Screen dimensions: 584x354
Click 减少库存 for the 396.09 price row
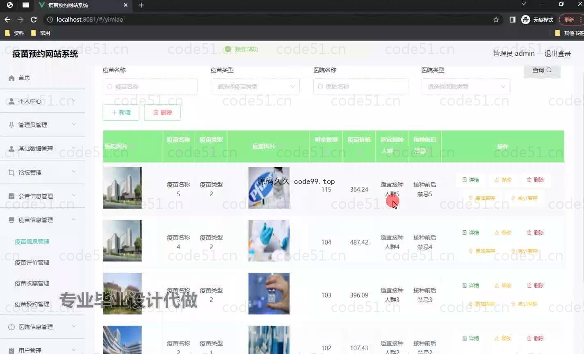[x=524, y=304]
